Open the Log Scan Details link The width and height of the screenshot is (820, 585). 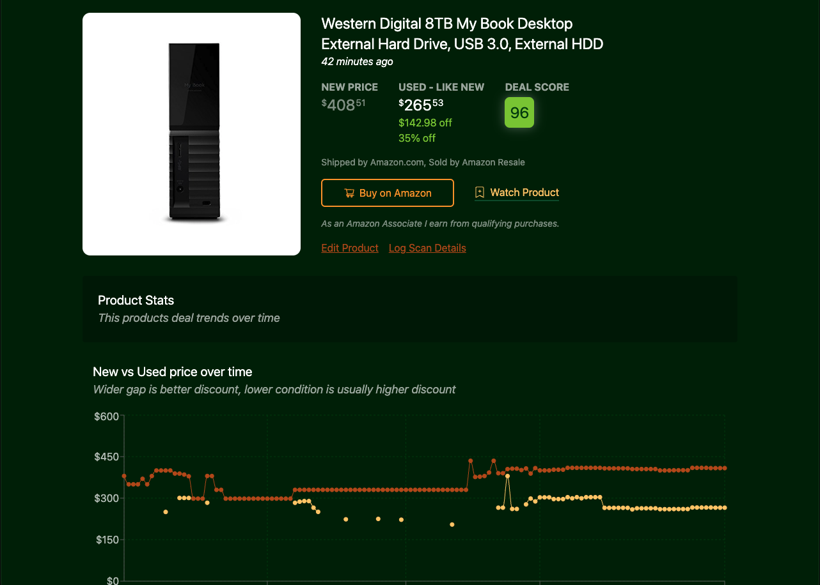(x=427, y=248)
